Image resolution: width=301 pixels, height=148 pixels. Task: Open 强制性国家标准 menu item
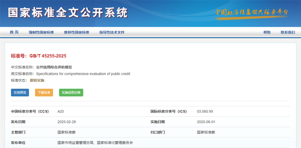[41, 32]
